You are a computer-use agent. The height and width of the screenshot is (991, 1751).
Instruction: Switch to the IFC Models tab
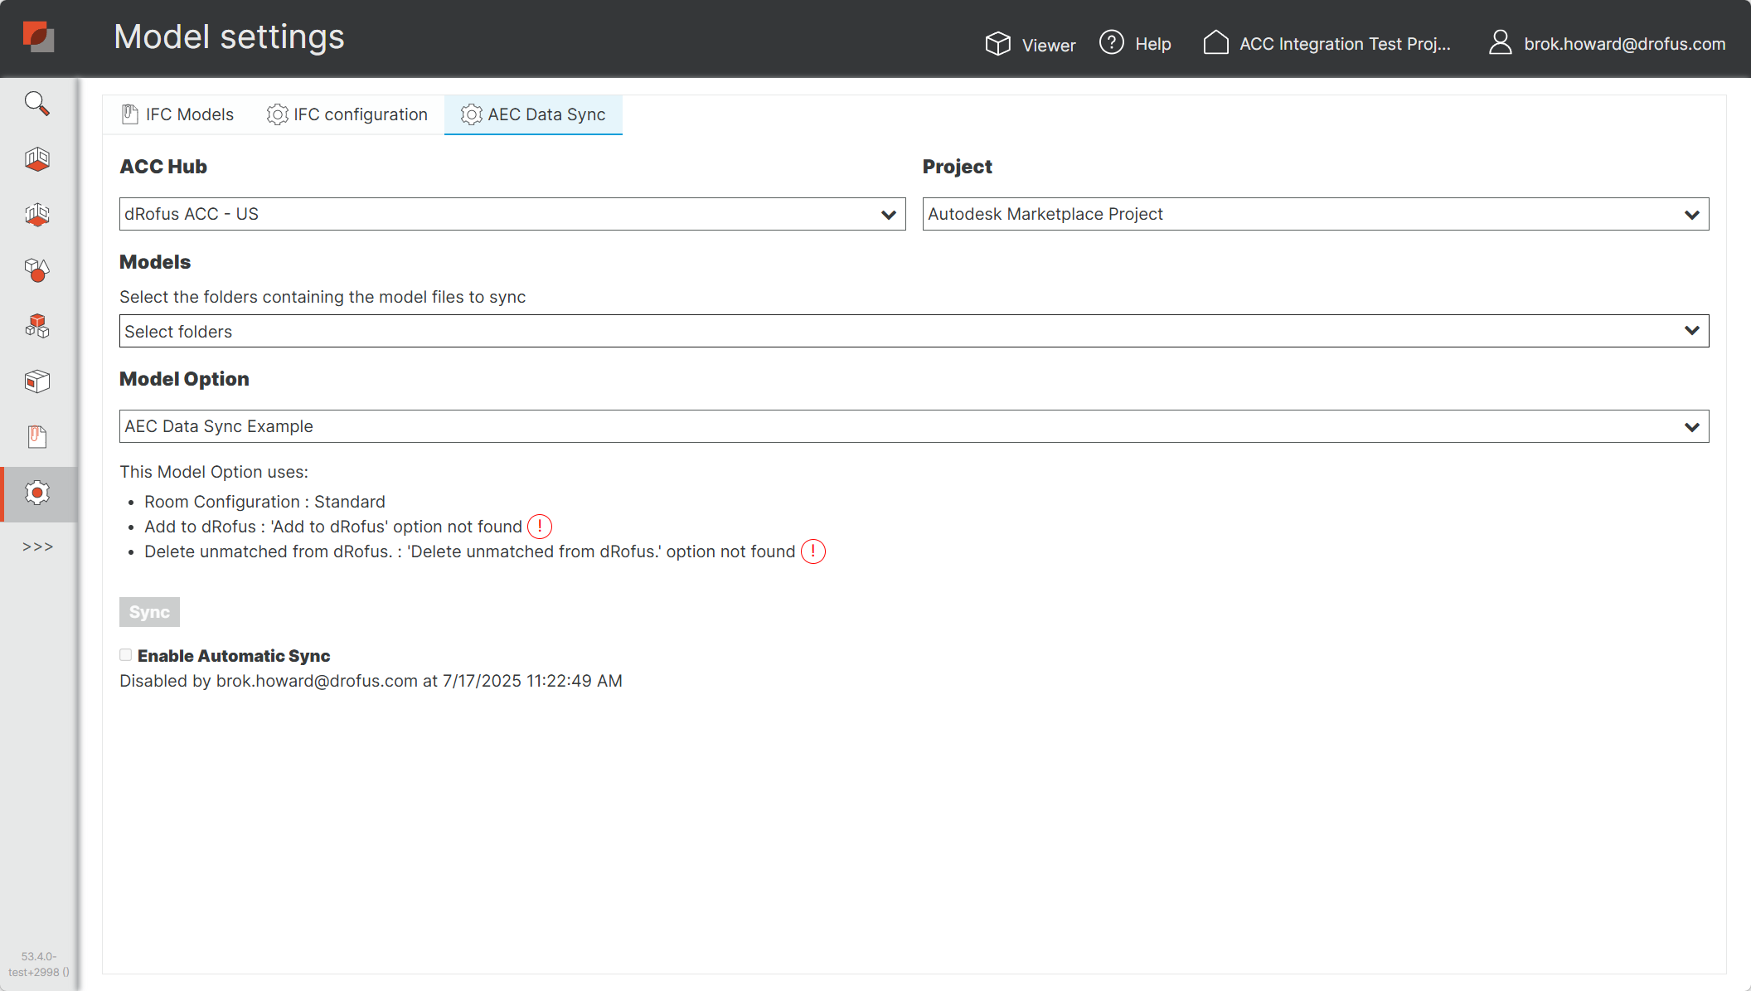coord(177,114)
